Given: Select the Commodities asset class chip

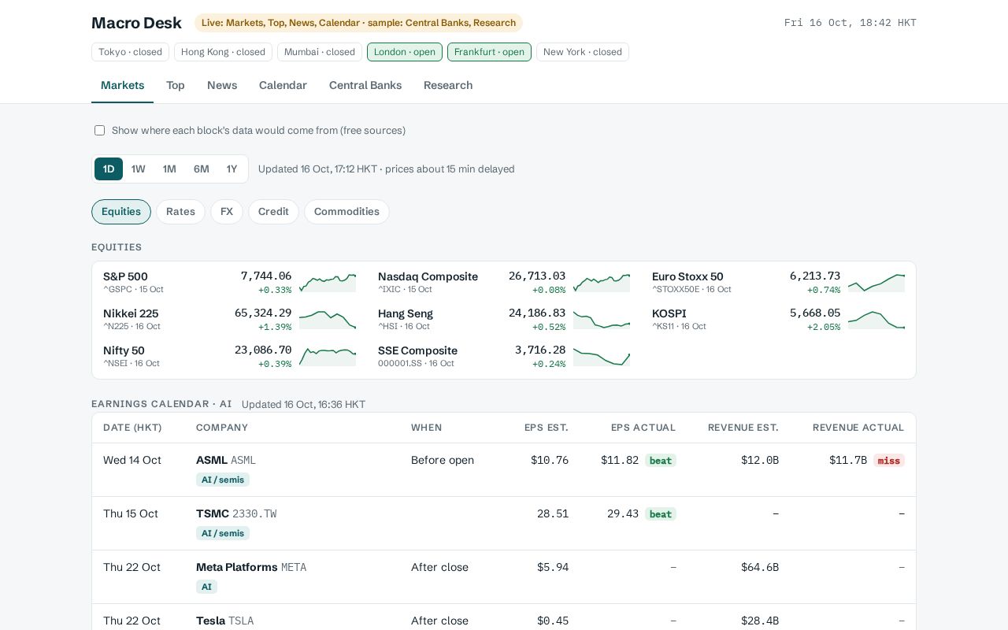Looking at the screenshot, I should [346, 212].
